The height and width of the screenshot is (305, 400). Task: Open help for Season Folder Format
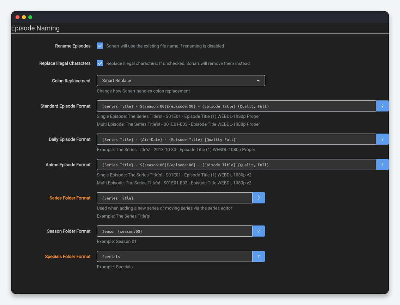click(259, 231)
